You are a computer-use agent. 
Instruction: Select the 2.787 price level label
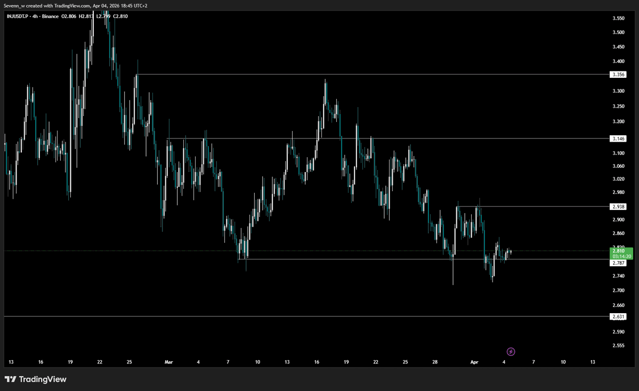(x=618, y=263)
